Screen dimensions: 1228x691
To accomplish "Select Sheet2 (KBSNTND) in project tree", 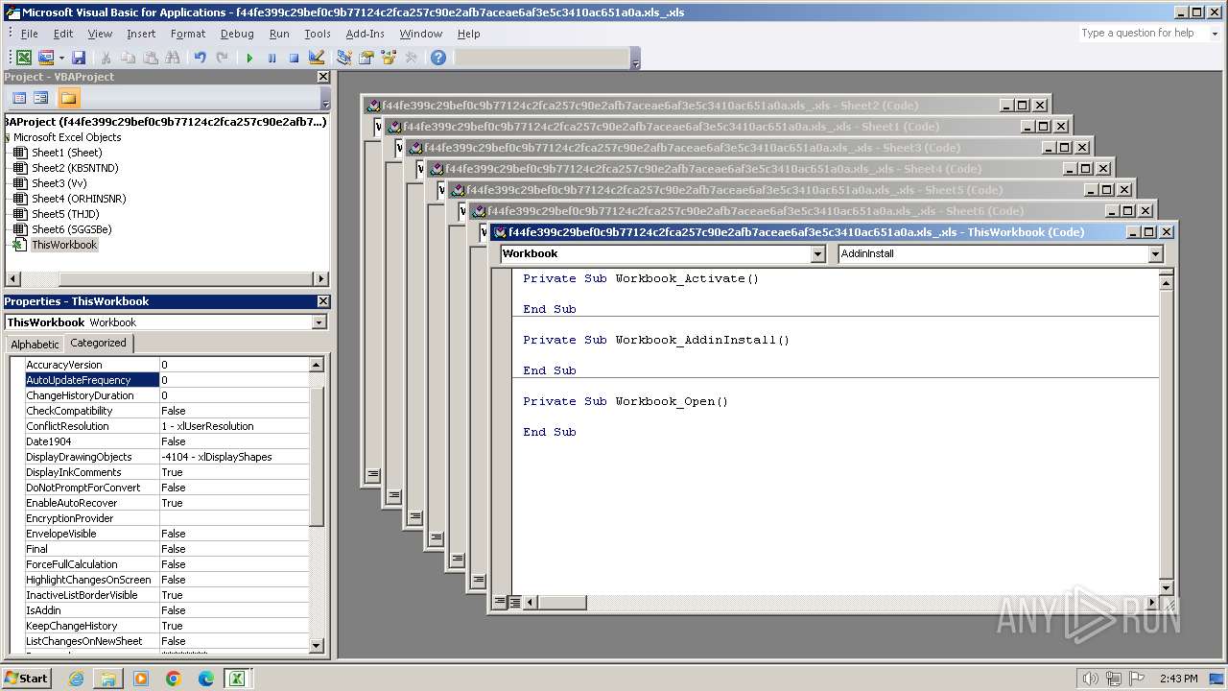I will pos(75,168).
